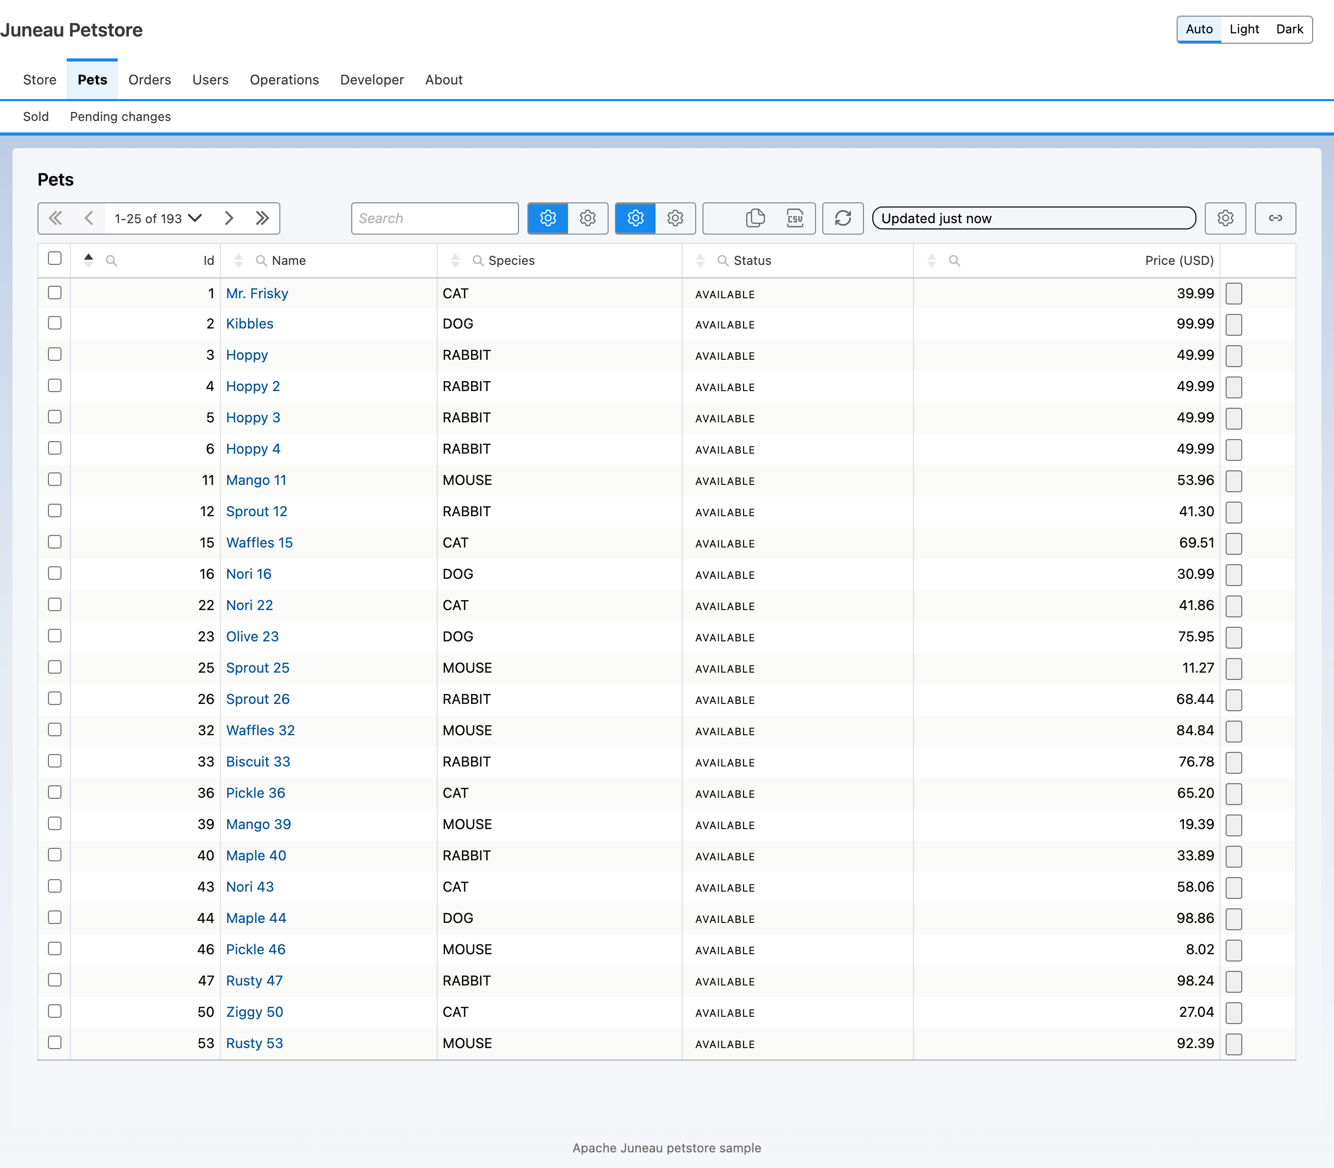Click the action box on Kibbles row
This screenshot has height=1168, width=1334.
(1234, 324)
